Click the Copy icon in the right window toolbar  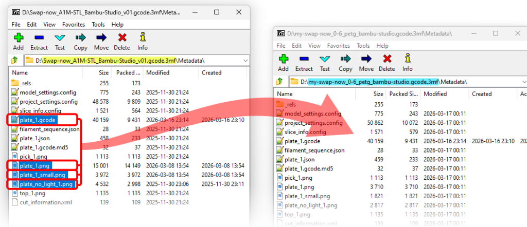click(x=345, y=60)
